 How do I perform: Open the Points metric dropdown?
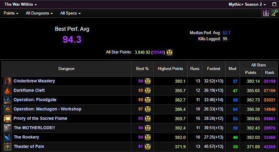point(11,13)
